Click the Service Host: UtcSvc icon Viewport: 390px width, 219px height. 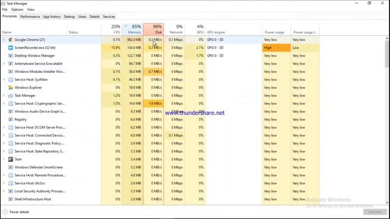point(10,183)
